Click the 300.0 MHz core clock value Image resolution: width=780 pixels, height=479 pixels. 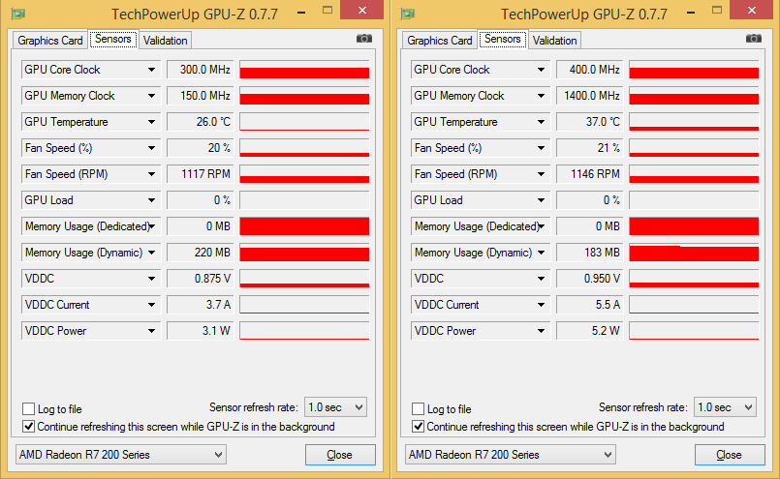pyautogui.click(x=200, y=70)
